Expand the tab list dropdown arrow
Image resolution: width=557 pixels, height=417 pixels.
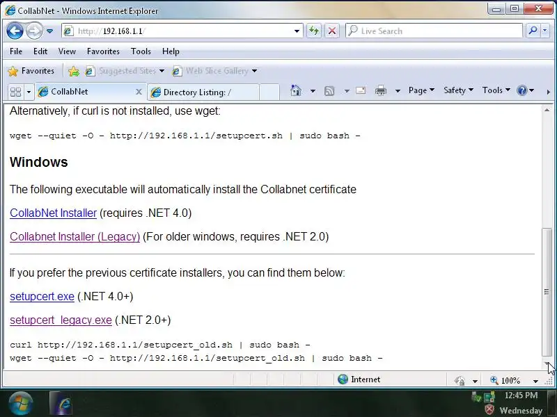point(29,92)
